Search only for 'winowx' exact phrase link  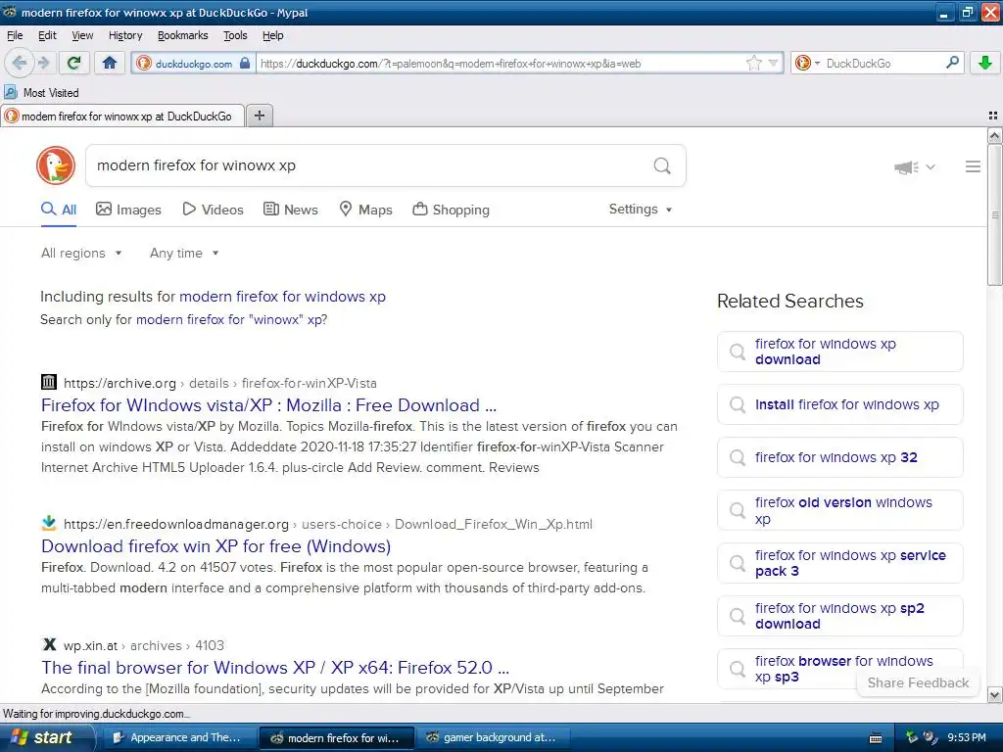(x=231, y=320)
